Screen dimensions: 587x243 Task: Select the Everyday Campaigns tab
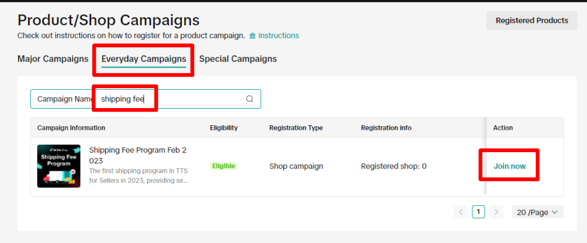(144, 59)
